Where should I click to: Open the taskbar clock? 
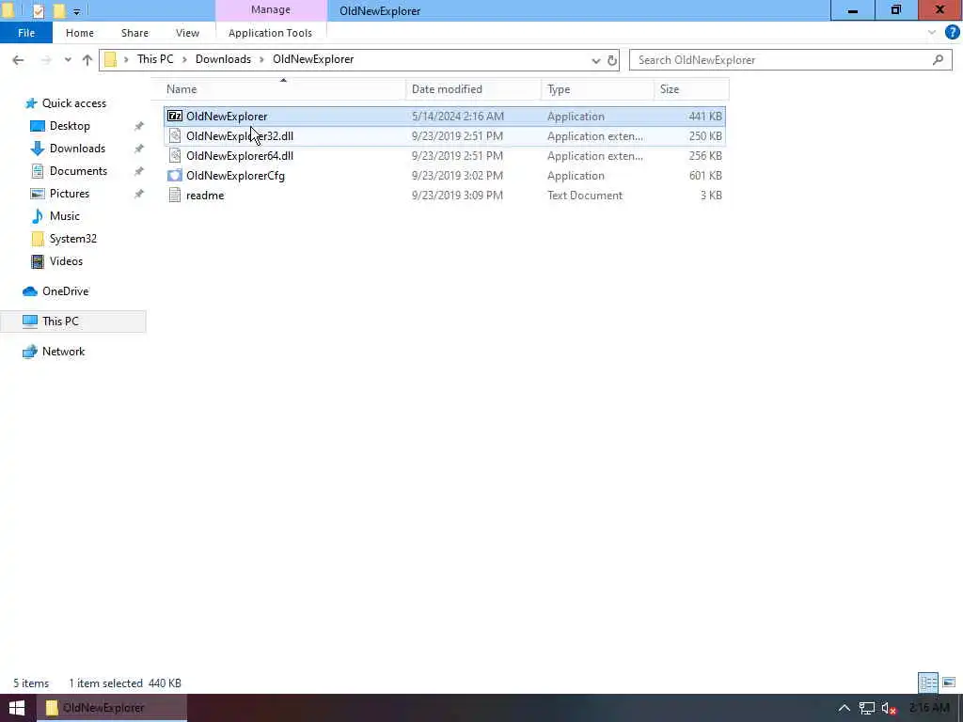tap(929, 709)
